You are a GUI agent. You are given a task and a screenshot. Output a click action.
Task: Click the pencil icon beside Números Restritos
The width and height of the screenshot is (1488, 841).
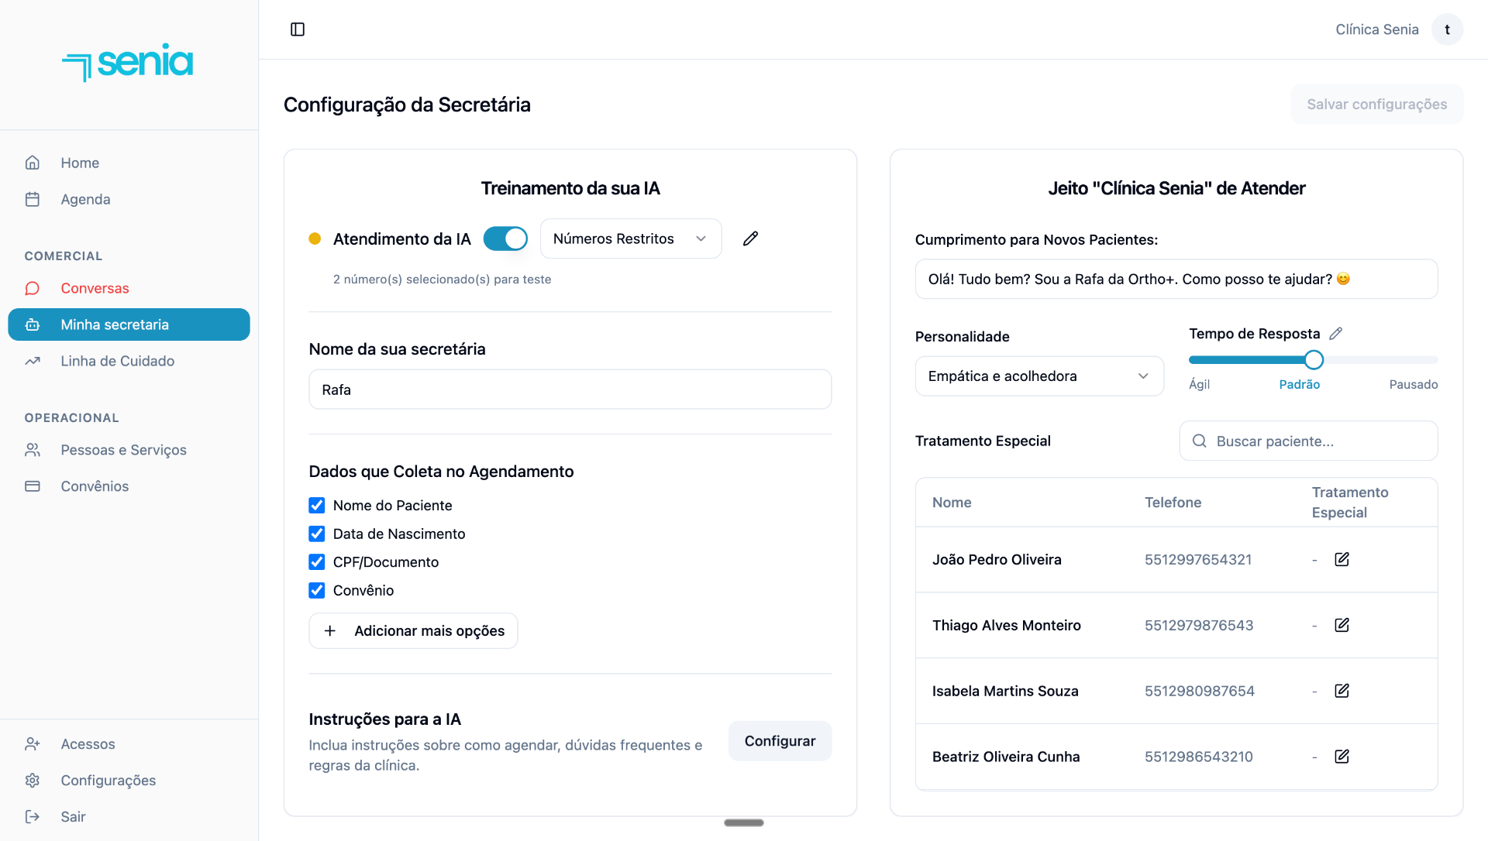[750, 239]
